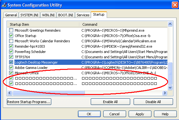The width and height of the screenshot is (179, 120).
Task: Click the vertical scrollbar thumb
Action: coord(170,73)
